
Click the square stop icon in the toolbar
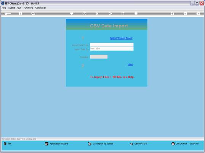(x=136, y=13)
